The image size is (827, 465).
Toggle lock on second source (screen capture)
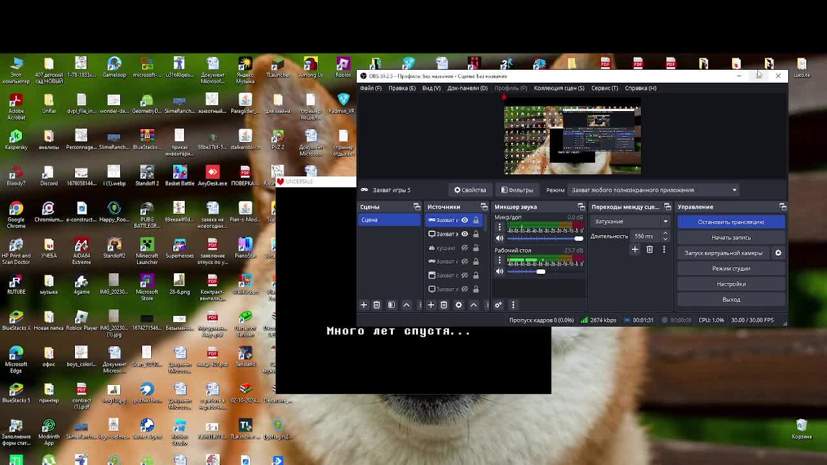(476, 234)
